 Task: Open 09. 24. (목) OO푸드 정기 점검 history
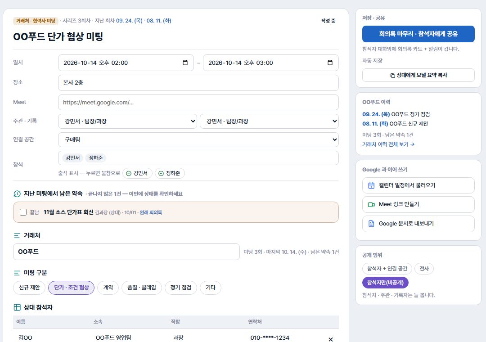[396, 114]
